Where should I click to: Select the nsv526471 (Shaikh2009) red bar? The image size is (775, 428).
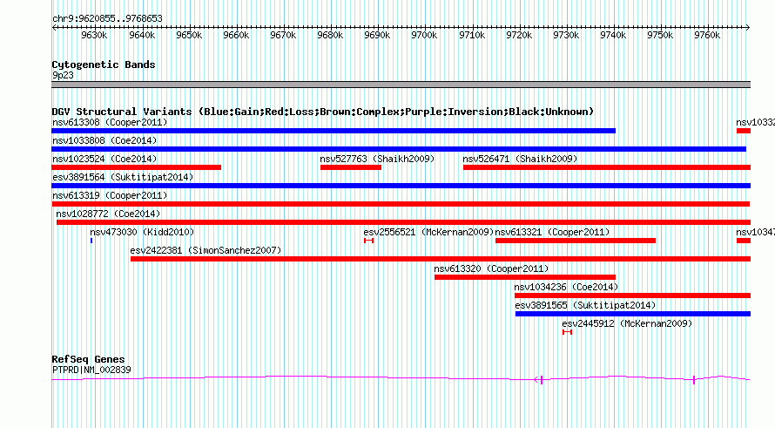(607, 167)
